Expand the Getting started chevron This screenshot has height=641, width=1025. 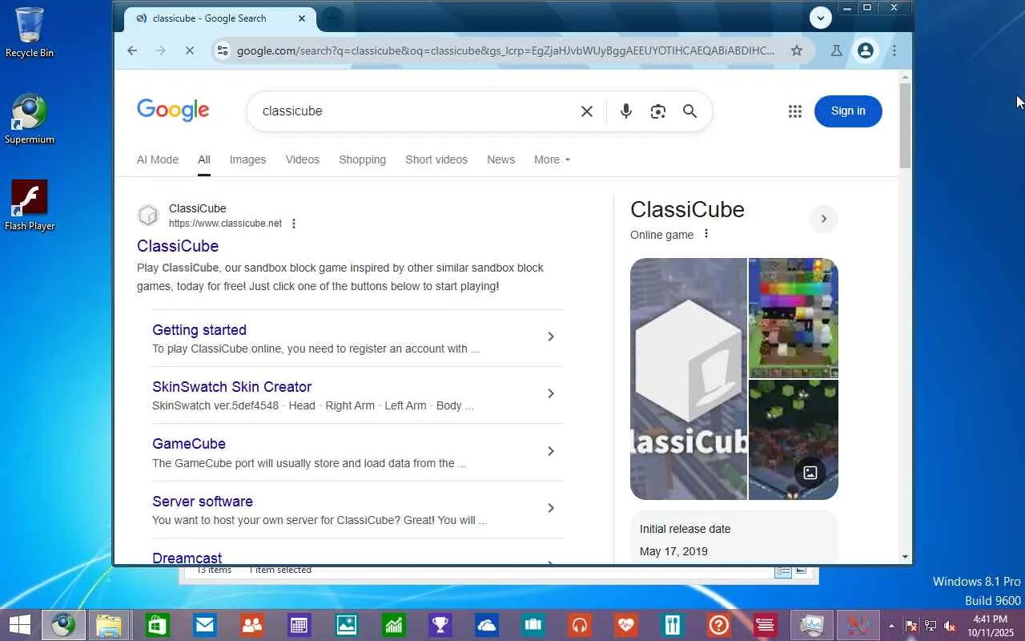[x=550, y=337]
